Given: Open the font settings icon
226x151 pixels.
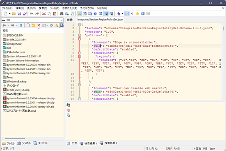Looking at the screenshot, I should point(118,14).
